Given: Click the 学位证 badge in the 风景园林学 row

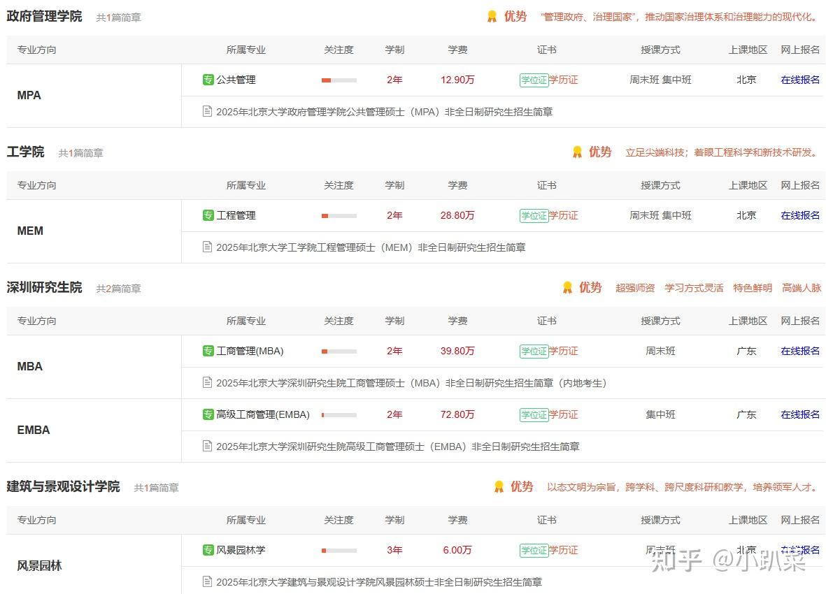Looking at the screenshot, I should click(534, 551).
